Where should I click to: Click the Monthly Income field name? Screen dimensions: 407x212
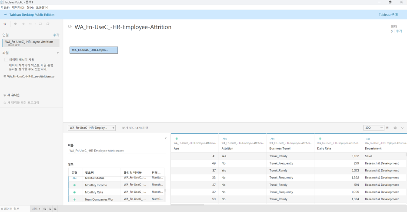point(96,185)
